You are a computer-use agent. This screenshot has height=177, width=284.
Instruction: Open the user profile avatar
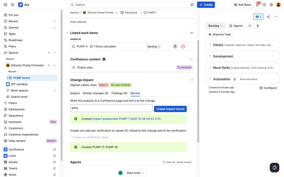(278, 5)
